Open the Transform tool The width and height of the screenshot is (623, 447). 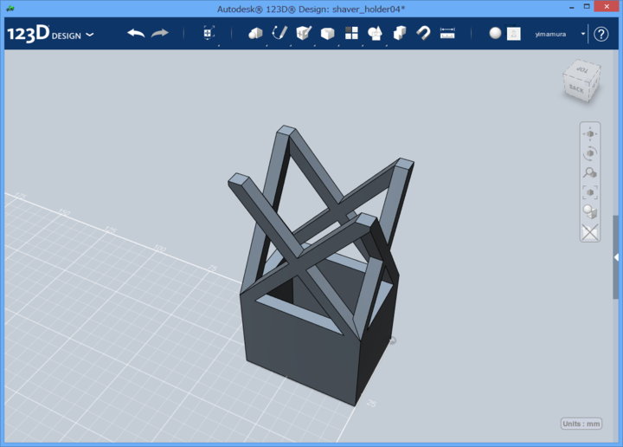pyautogui.click(x=209, y=34)
